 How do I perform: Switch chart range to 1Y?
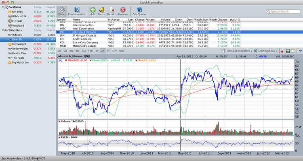coord(97,51)
